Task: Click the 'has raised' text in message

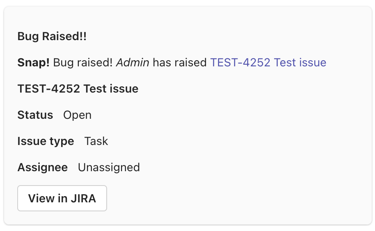Action: point(180,63)
